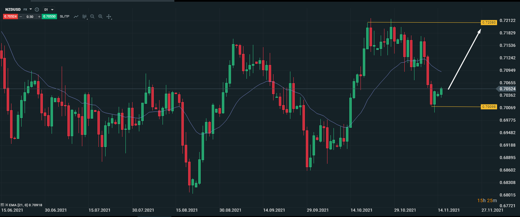
Task: Decrease the trade volume
Action: click(21, 17)
